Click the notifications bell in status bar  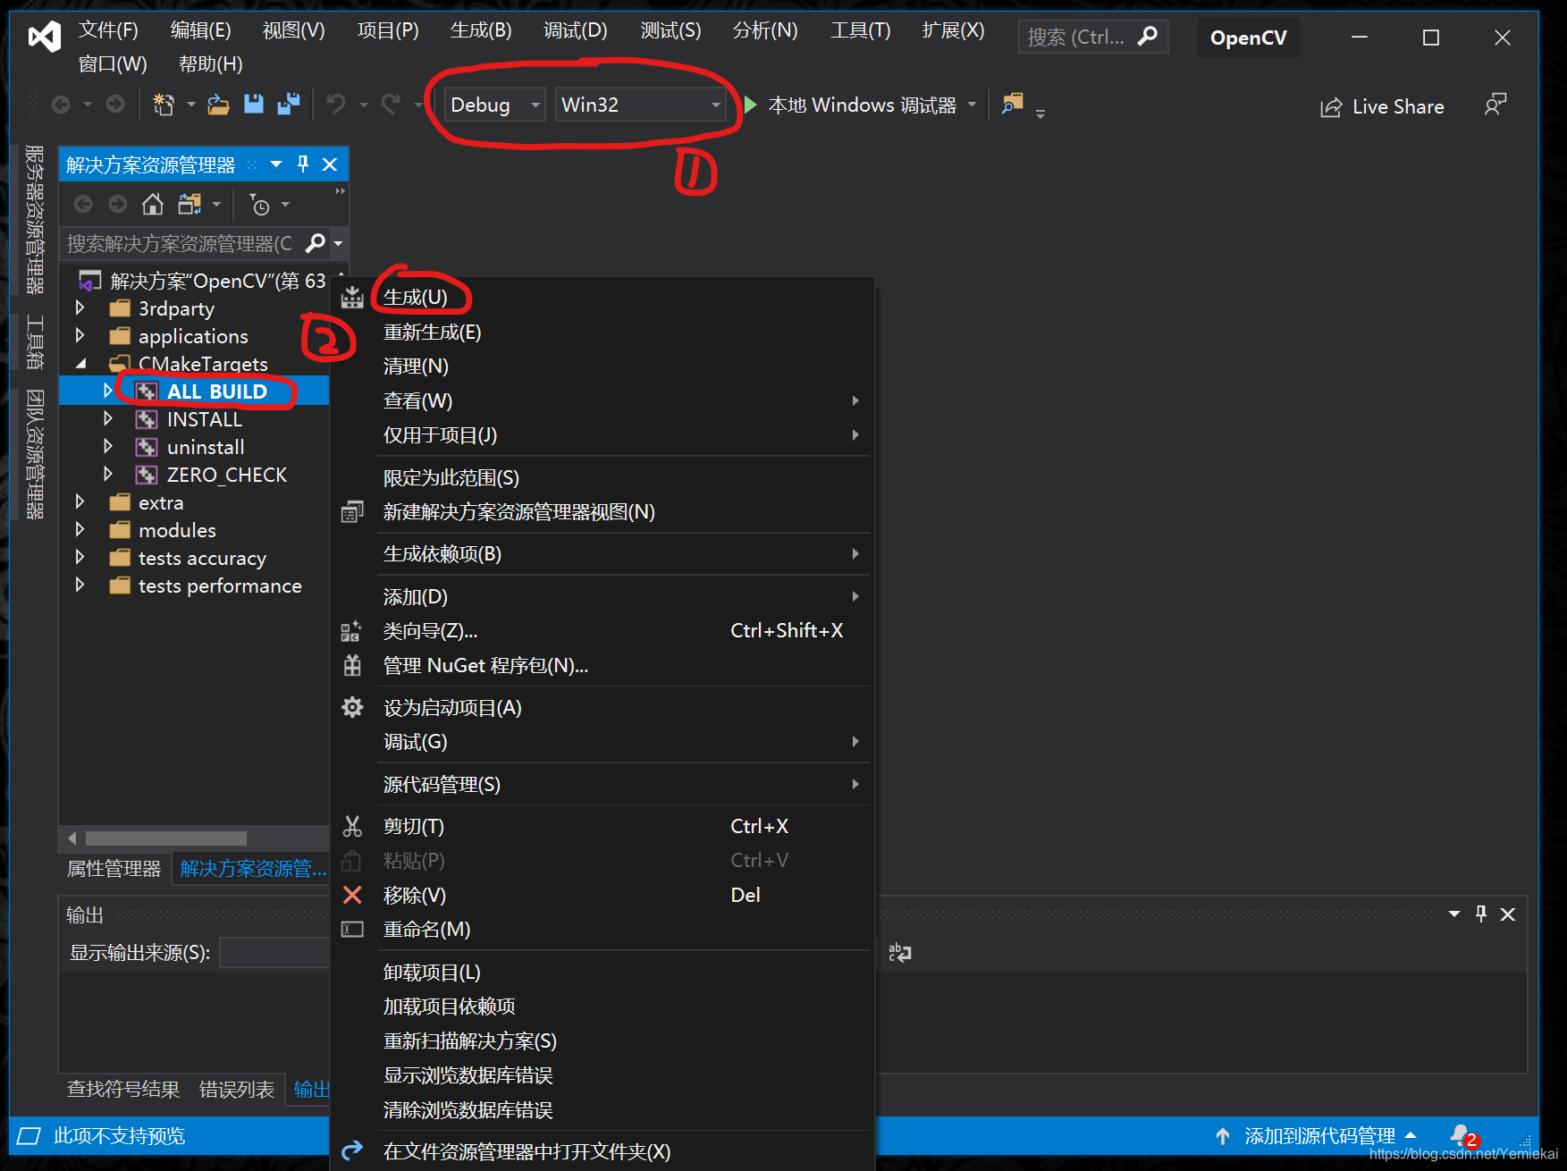(1460, 1135)
